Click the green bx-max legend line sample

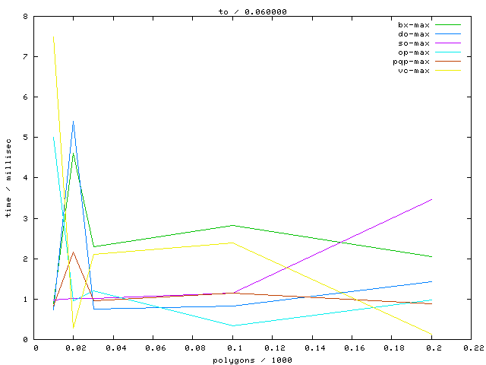tap(448, 24)
